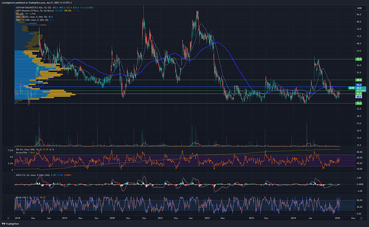Click the TradingView logo at bottom left
This screenshot has width=369, height=227.
[x=10, y=224]
